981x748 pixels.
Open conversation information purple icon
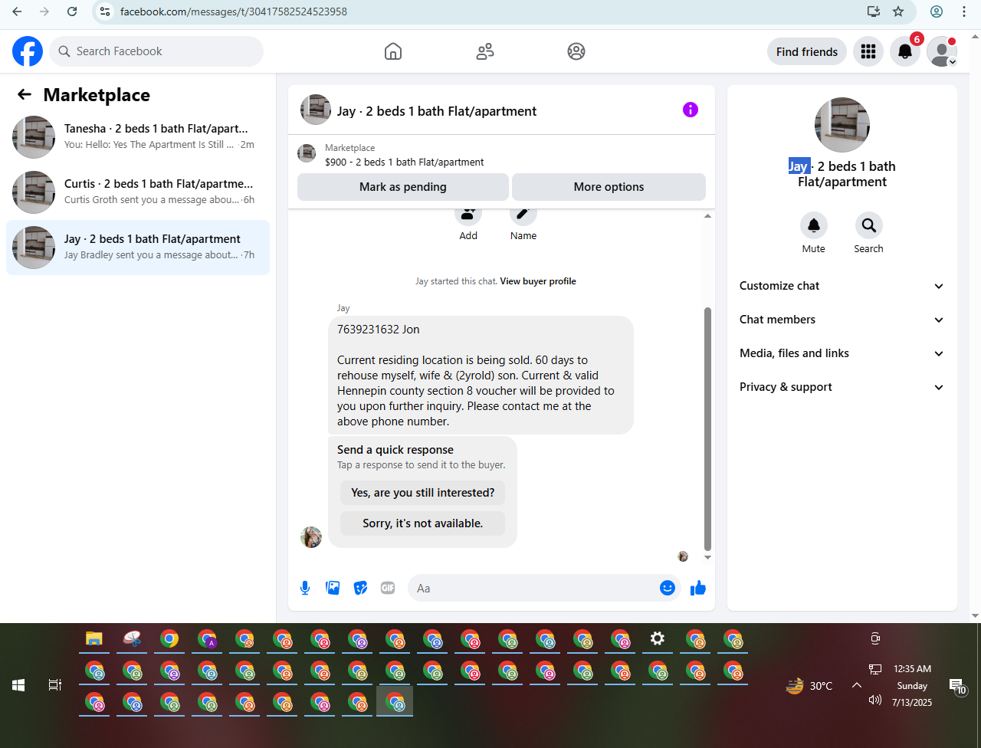click(691, 110)
